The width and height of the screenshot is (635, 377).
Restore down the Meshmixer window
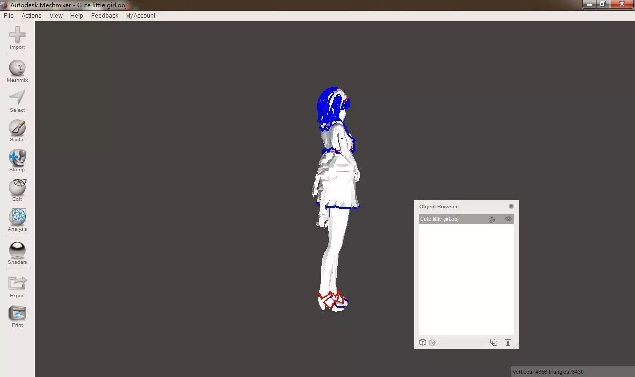pos(602,4)
